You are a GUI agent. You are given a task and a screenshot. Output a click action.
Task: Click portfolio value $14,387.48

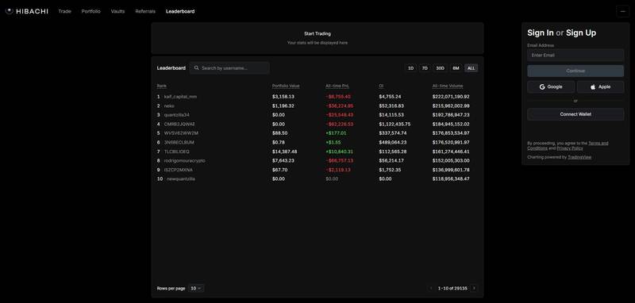285,151
